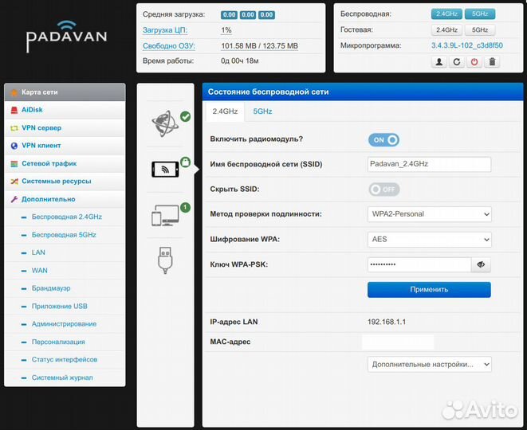Open Статус интерфейсов submenu item
This screenshot has width=527, height=430.
tap(65, 360)
